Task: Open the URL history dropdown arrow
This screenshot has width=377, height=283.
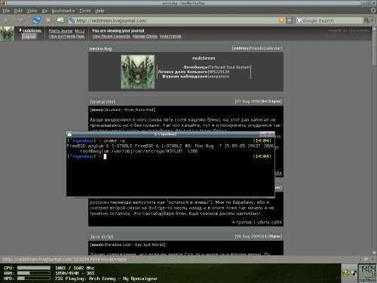Action: (290, 20)
